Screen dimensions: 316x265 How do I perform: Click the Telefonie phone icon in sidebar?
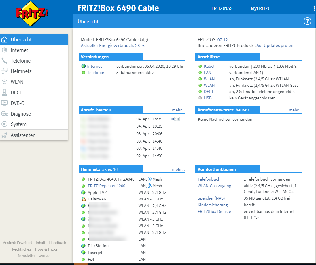tap(4, 61)
